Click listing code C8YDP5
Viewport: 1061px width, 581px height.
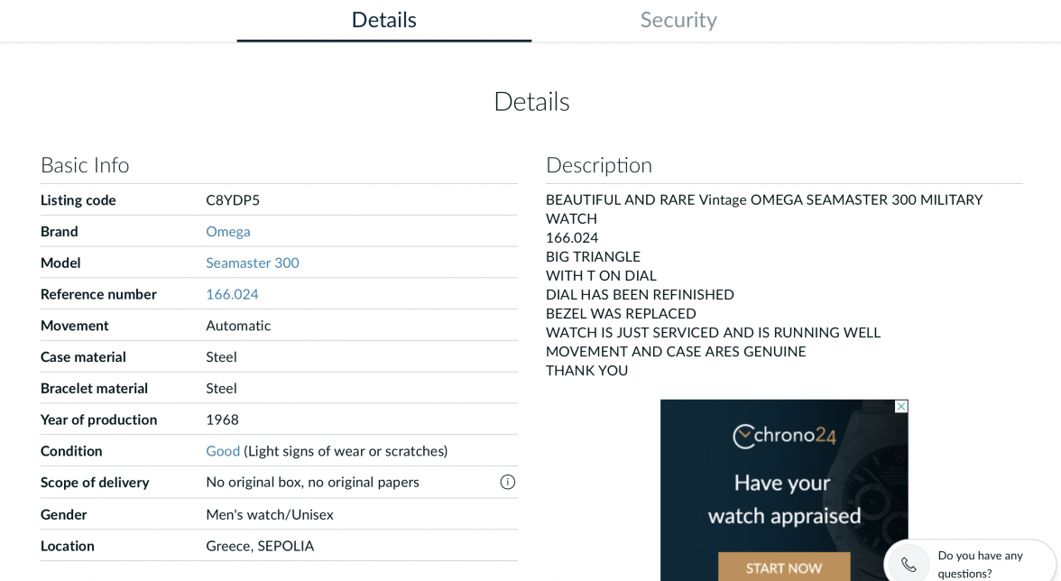click(x=231, y=199)
